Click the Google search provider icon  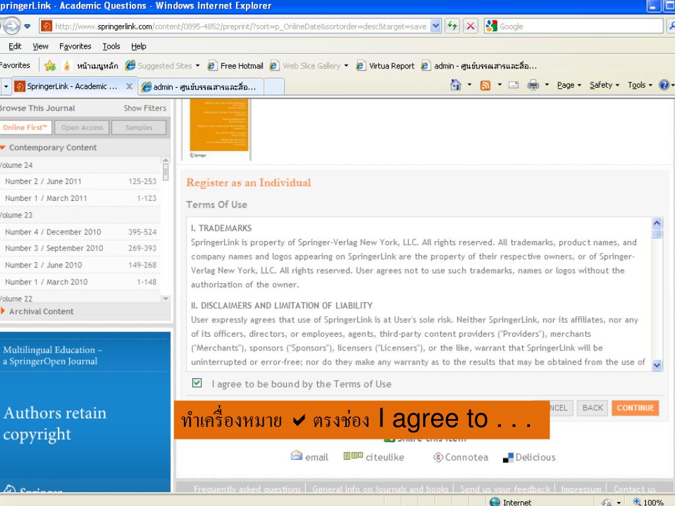(491, 26)
